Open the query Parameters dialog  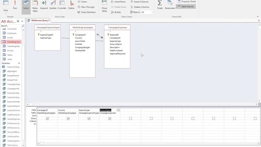click(x=170, y=5)
